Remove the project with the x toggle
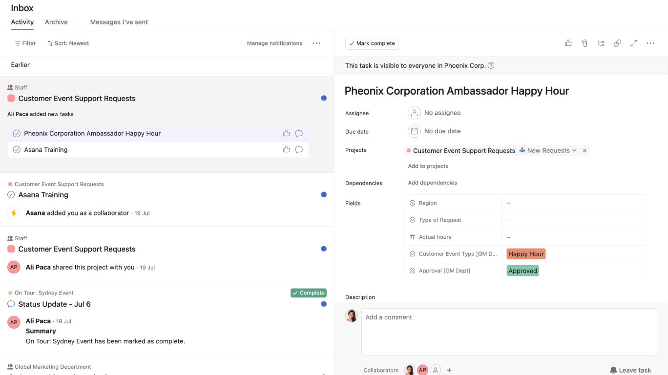 (584, 150)
